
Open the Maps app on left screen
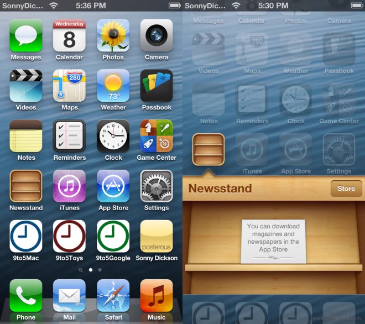(69, 86)
